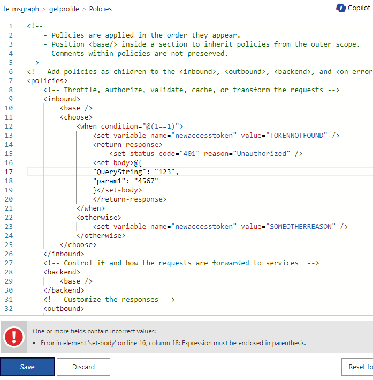Click the </when> closing tag
Image resolution: width=373 pixels, height=380 pixels.
(x=90, y=208)
